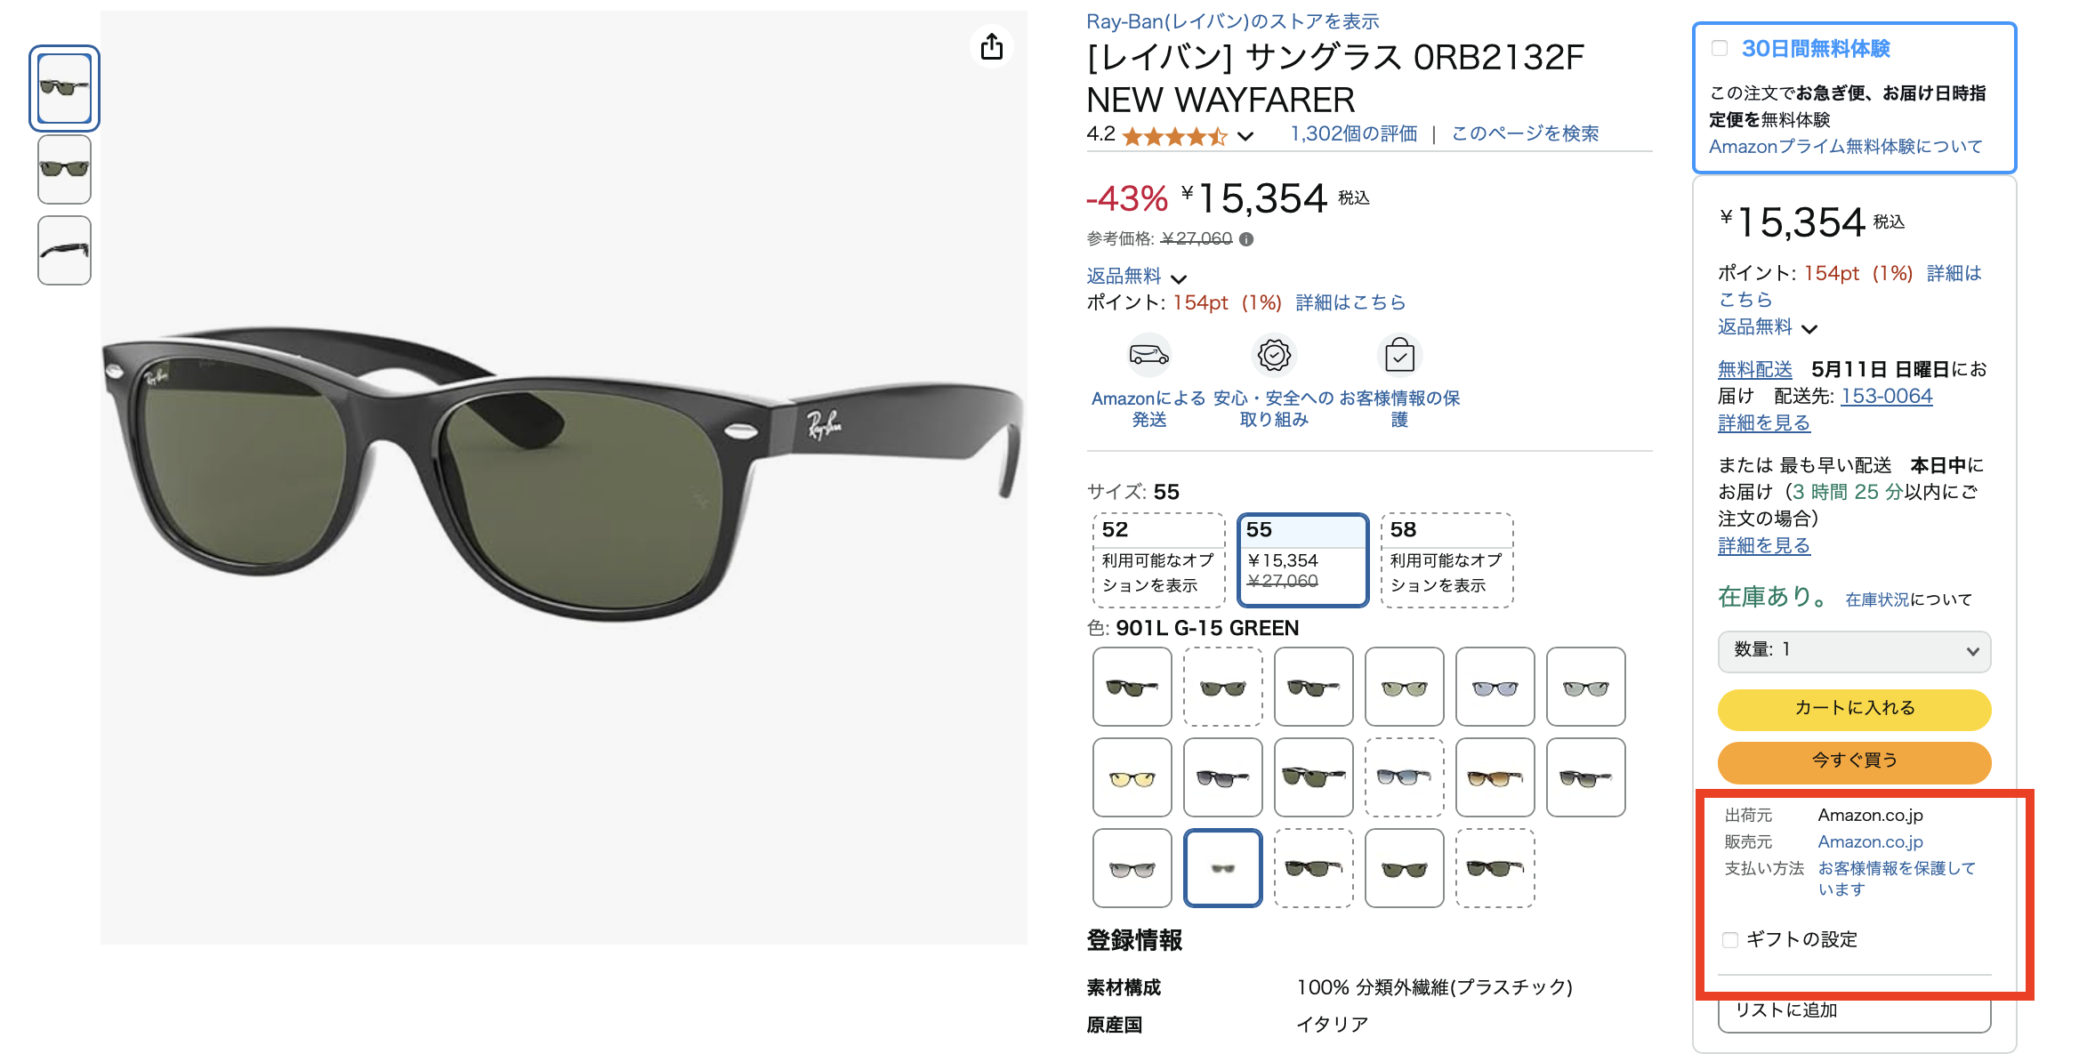Enable the ギフトの設定 checkbox
2087x1062 pixels.
tap(1730, 940)
